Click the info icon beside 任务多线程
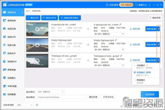 pos(37,105)
